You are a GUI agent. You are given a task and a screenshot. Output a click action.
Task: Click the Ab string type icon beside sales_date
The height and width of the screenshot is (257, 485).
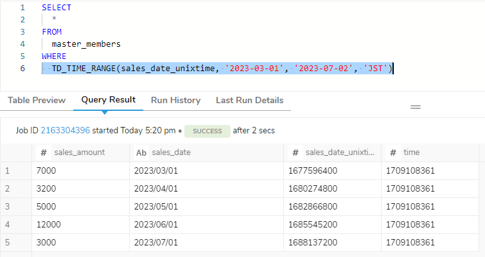(x=141, y=153)
